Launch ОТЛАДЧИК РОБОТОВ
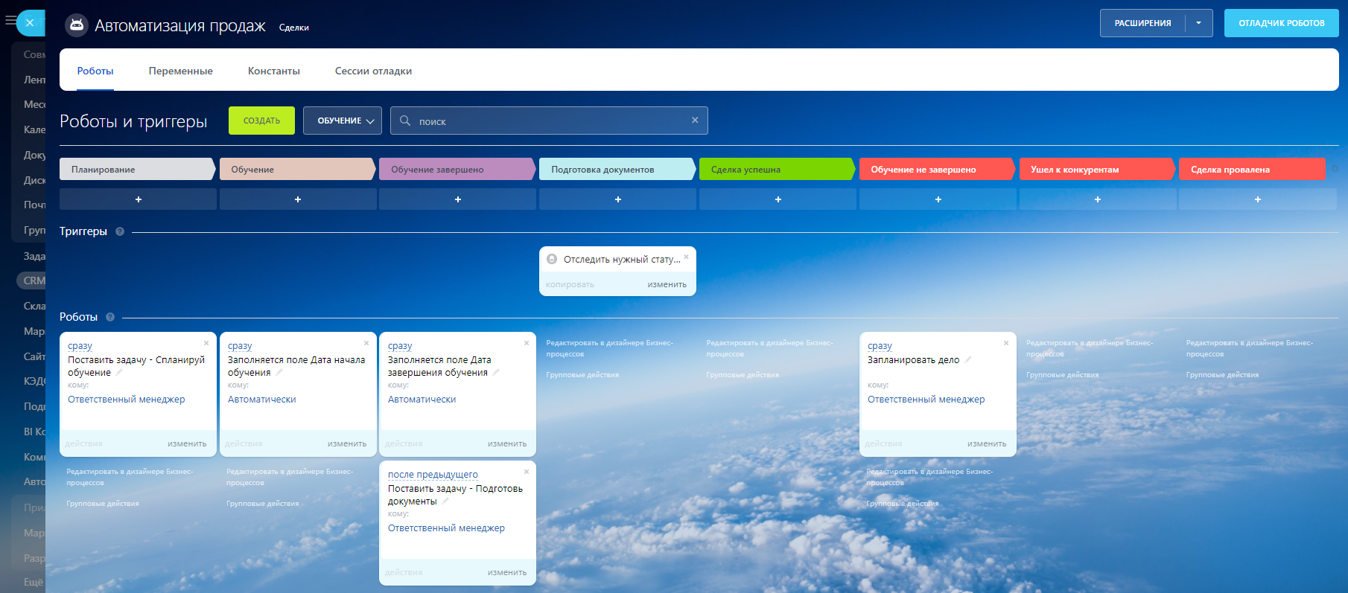Viewport: 1348px width, 593px height. (1282, 23)
